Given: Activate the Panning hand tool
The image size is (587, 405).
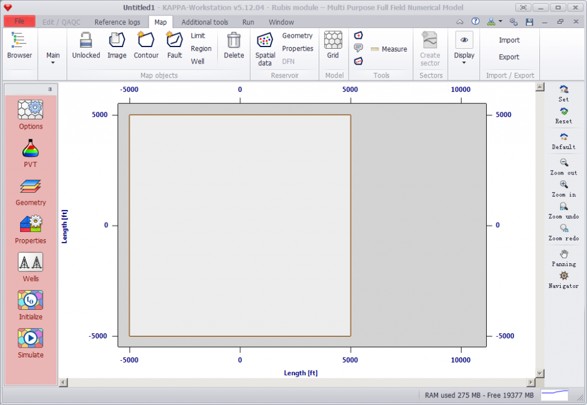Looking at the screenshot, I should [564, 254].
